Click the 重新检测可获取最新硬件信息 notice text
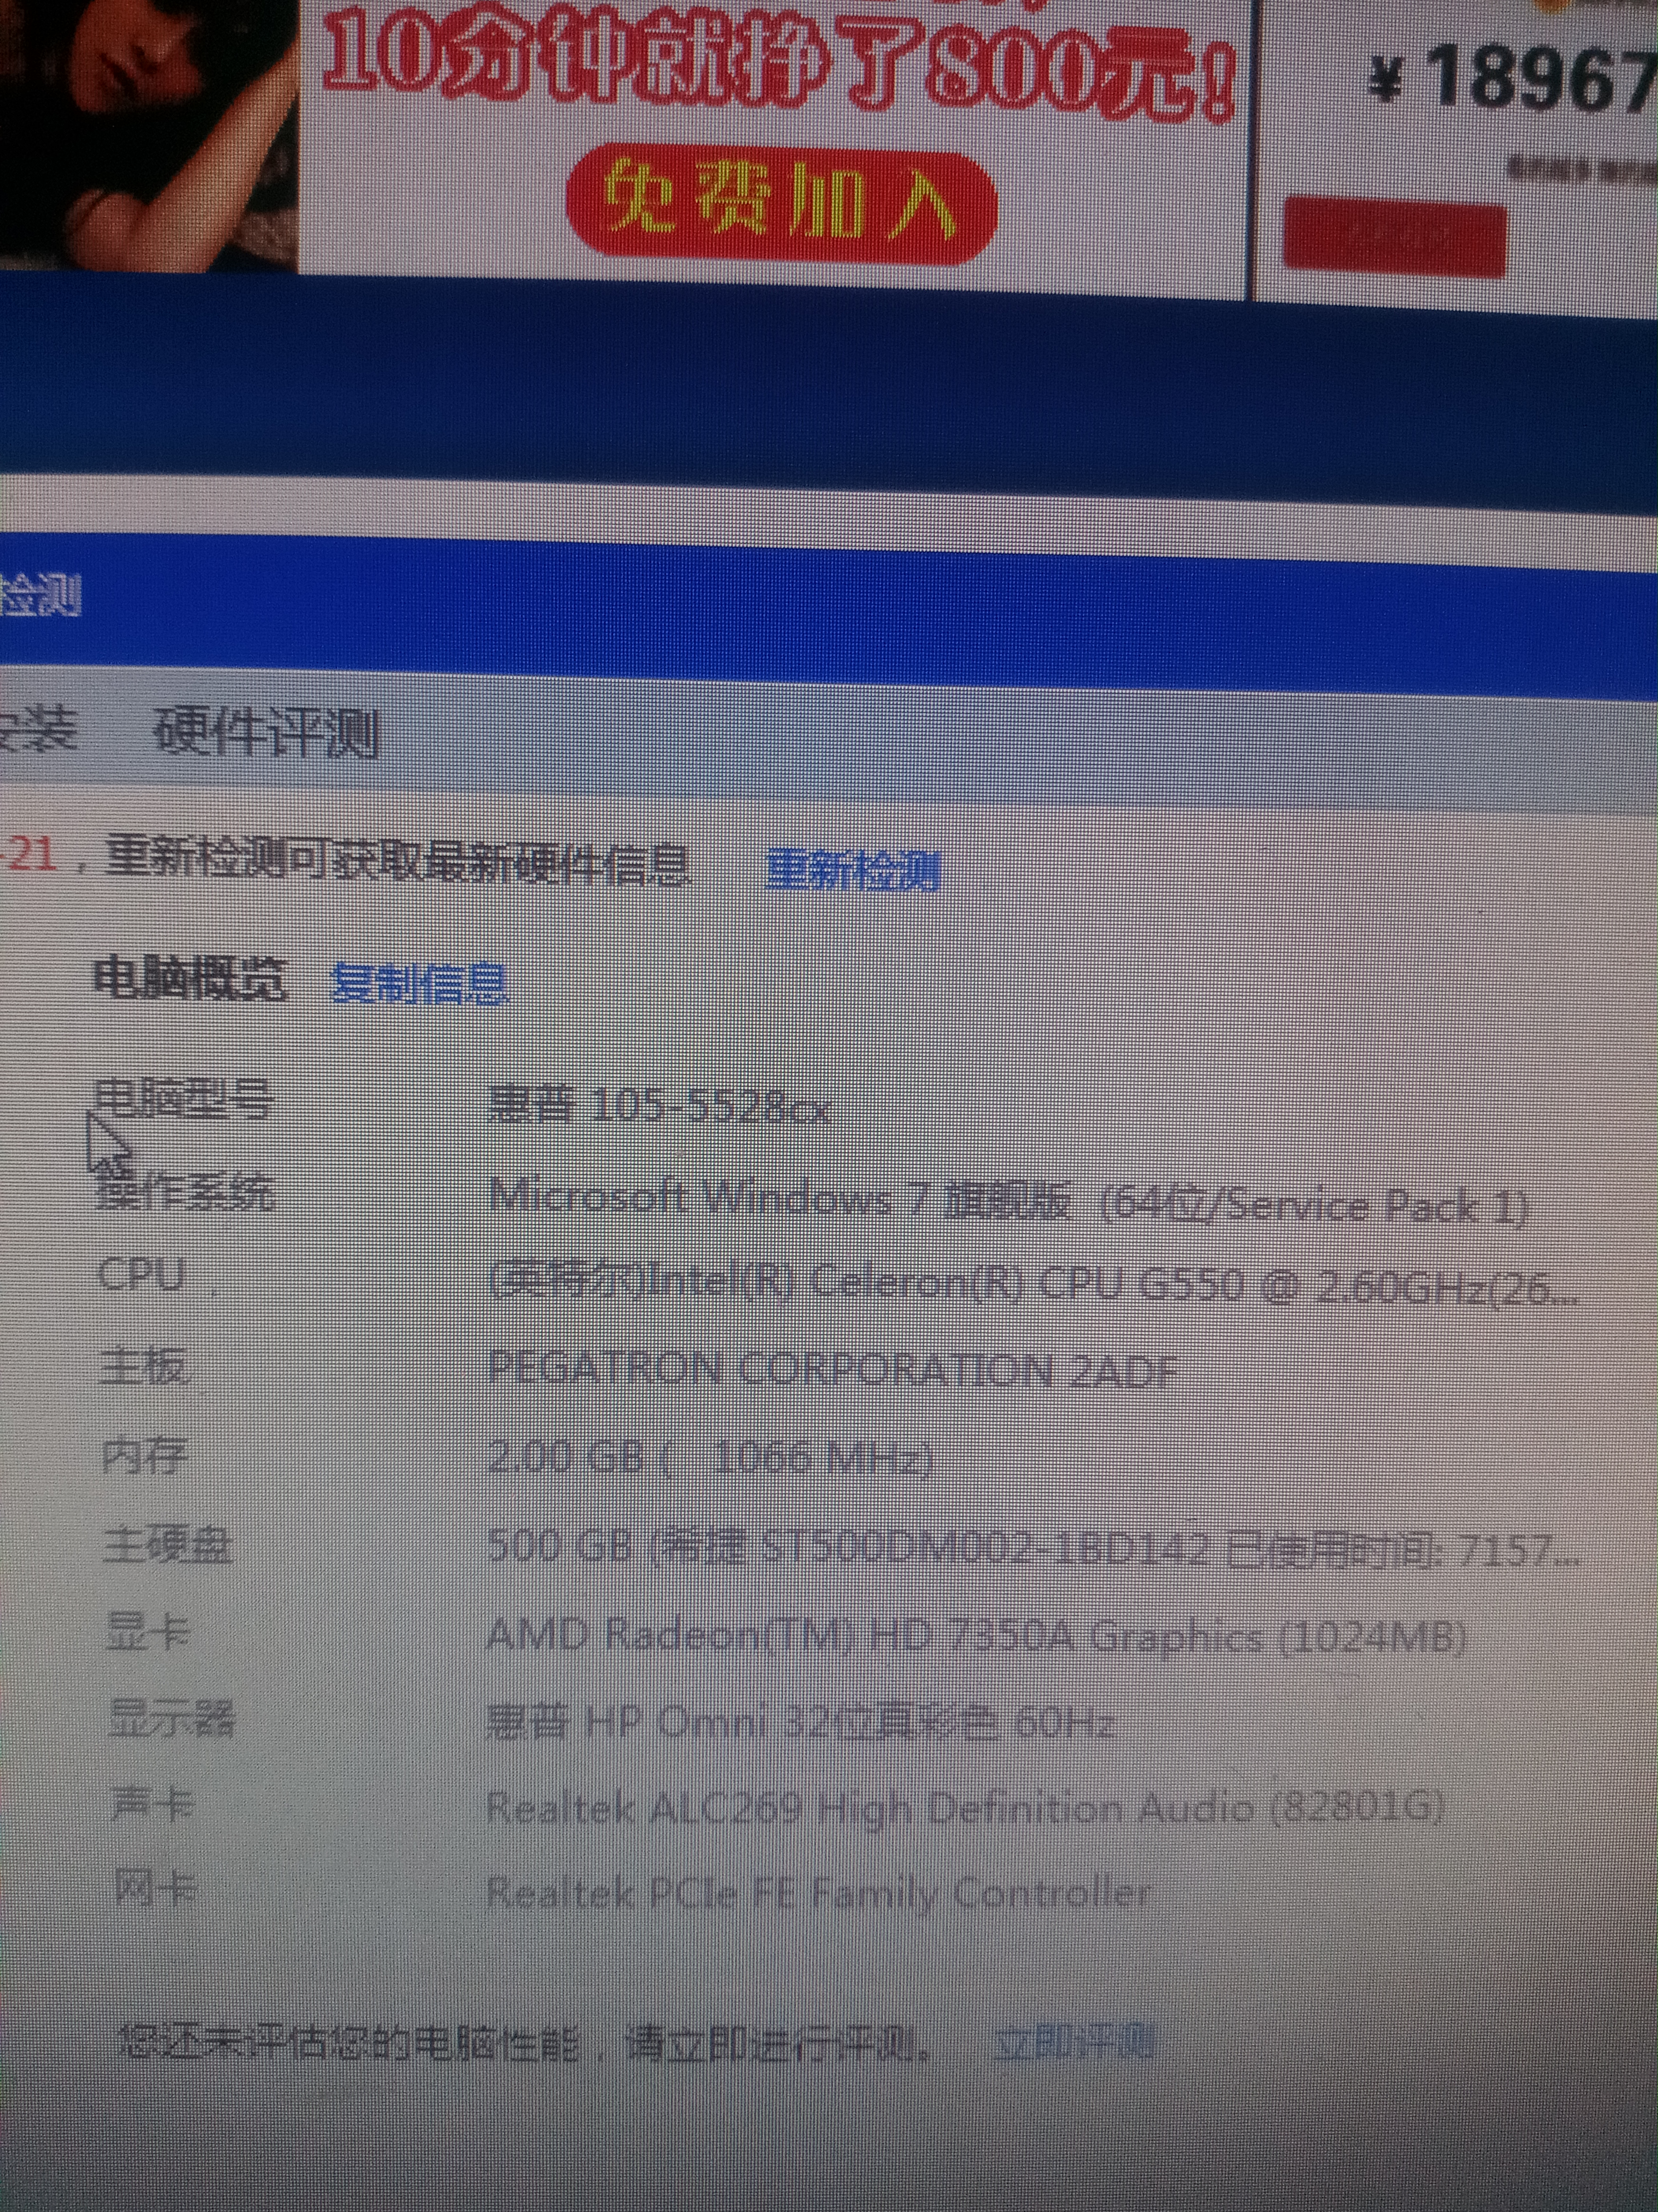 pos(398,860)
